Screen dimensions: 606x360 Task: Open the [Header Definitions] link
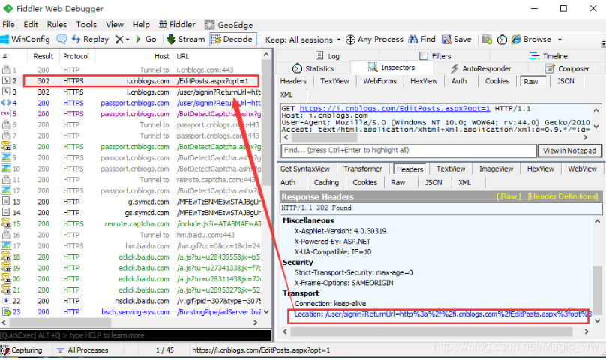[x=562, y=196]
